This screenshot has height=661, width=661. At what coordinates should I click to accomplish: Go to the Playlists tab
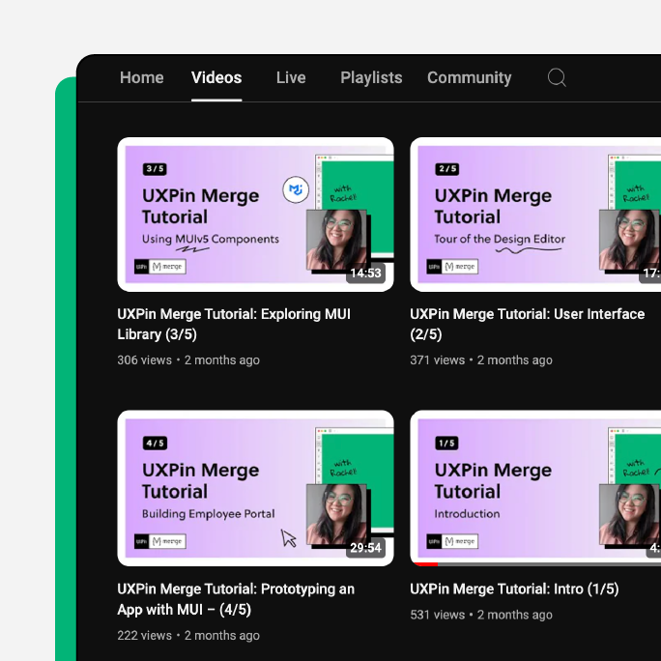(371, 77)
